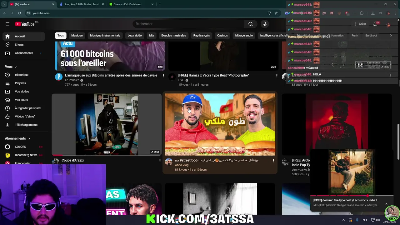This screenshot has height=225, width=400.
Task: Open the Le Parisien channel link
Action: 72,80
